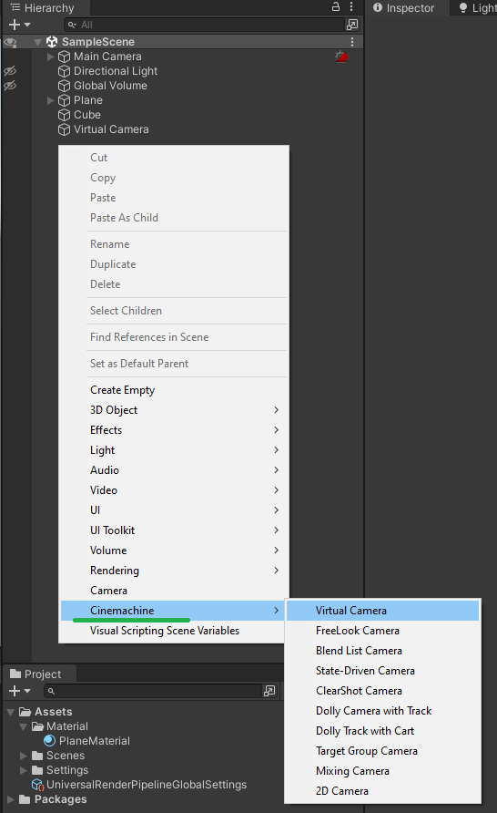Click the cube icon of Virtual Camera object
This screenshot has width=497, height=813.
pos(65,129)
